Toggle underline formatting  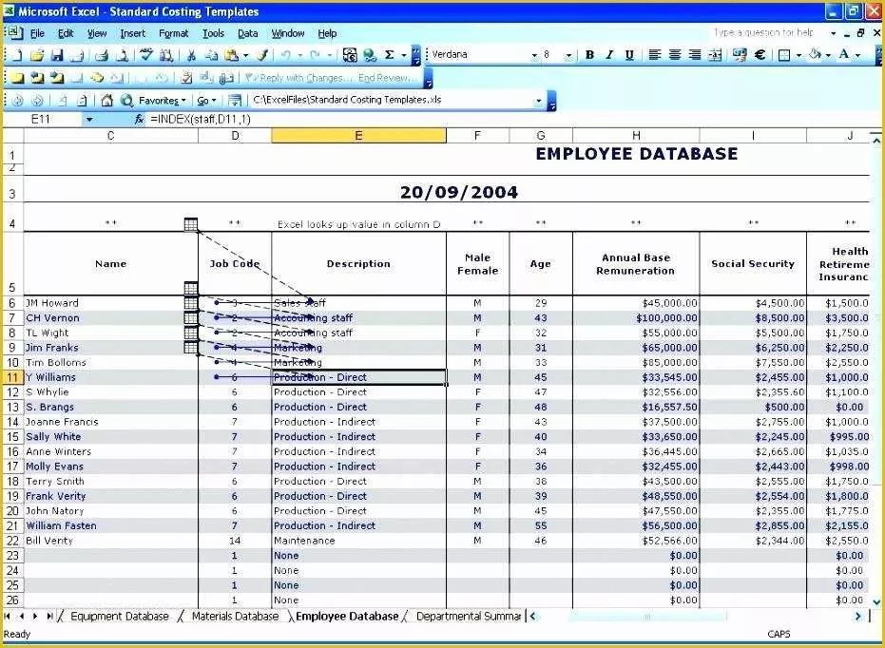pyautogui.click(x=628, y=54)
